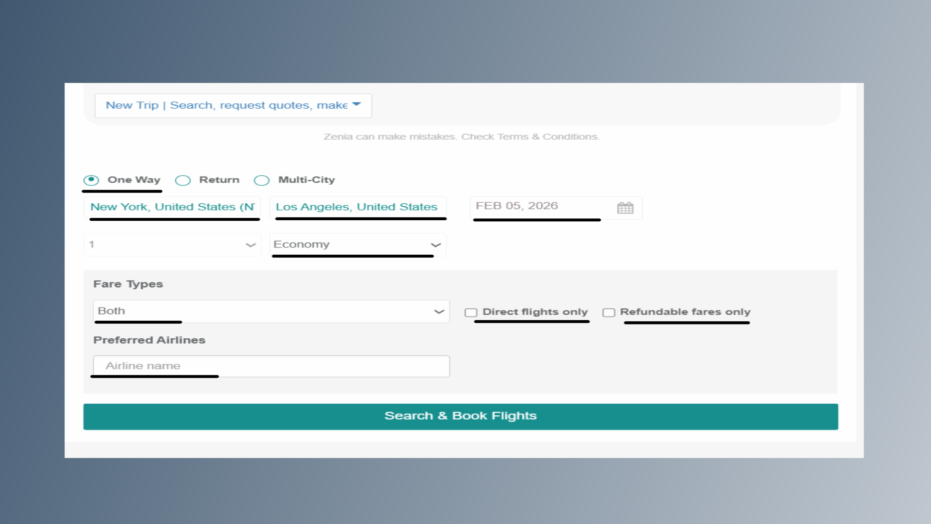Expand the Economy cabin class dropdown
The height and width of the screenshot is (524, 931).
coord(349,245)
